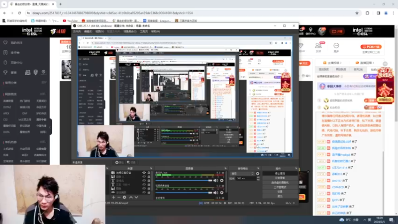
Task: Open the 文件(F) menu in OBS
Action: click(77, 31)
